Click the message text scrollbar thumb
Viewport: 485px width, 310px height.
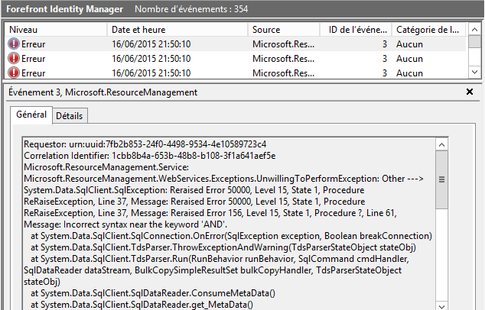pos(441,179)
